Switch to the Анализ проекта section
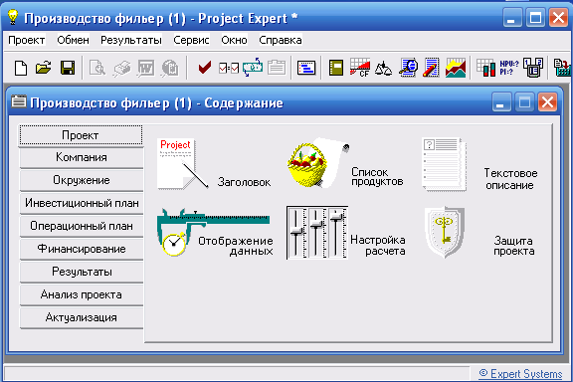The image size is (573, 382). (82, 294)
